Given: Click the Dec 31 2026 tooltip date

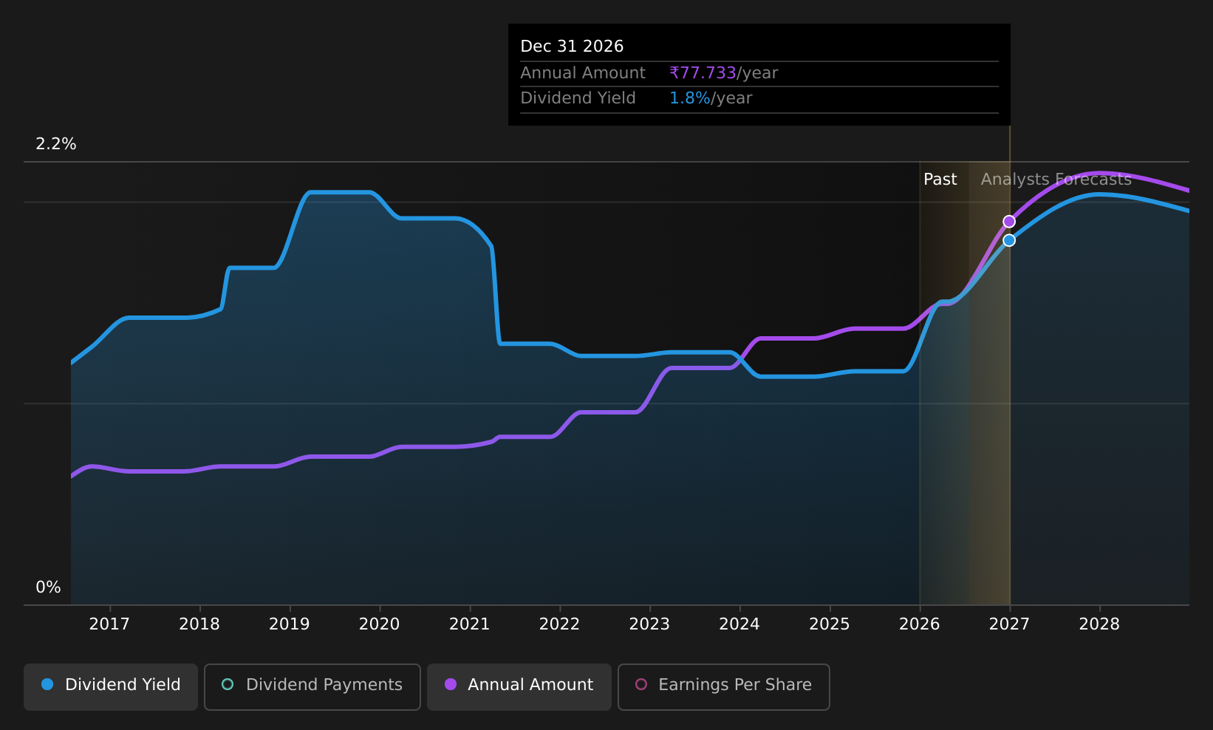Looking at the screenshot, I should (x=572, y=47).
